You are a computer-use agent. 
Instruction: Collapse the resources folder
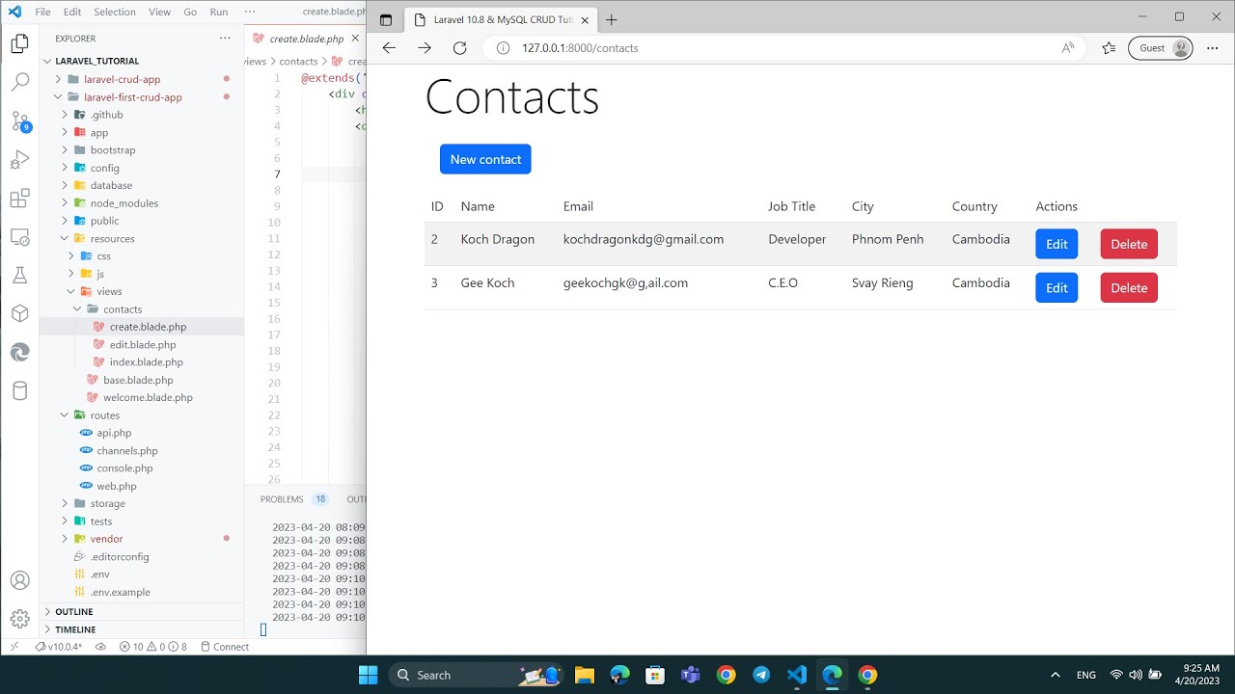pos(112,239)
